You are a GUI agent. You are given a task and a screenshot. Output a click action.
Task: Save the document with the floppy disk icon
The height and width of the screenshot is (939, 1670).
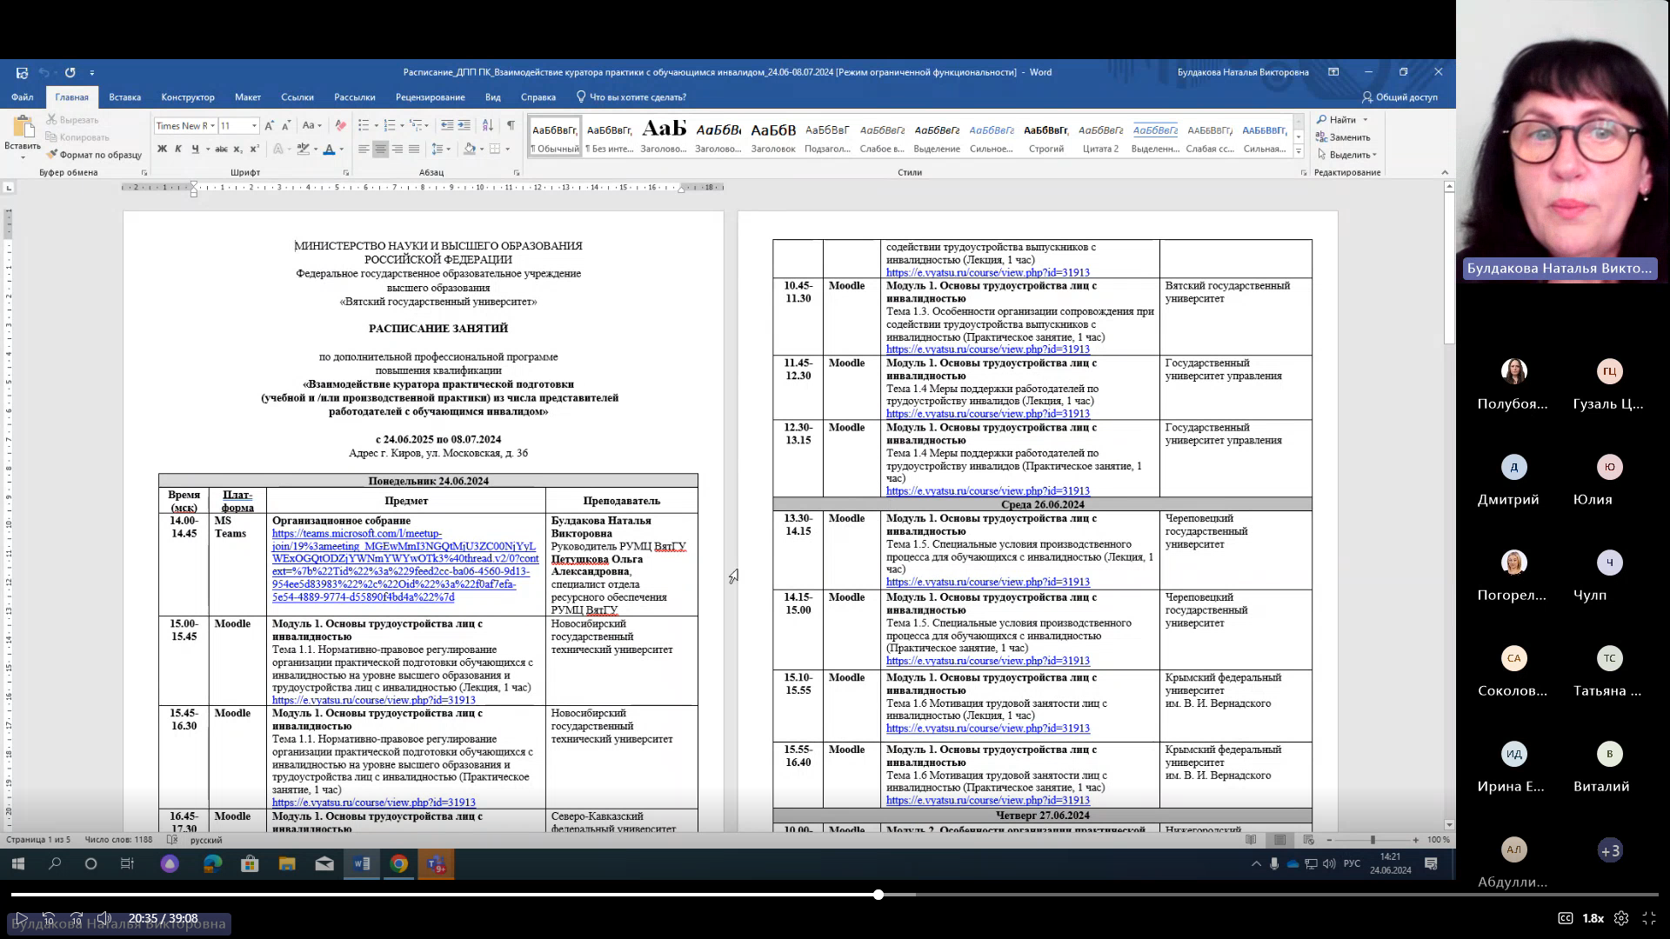(x=22, y=72)
